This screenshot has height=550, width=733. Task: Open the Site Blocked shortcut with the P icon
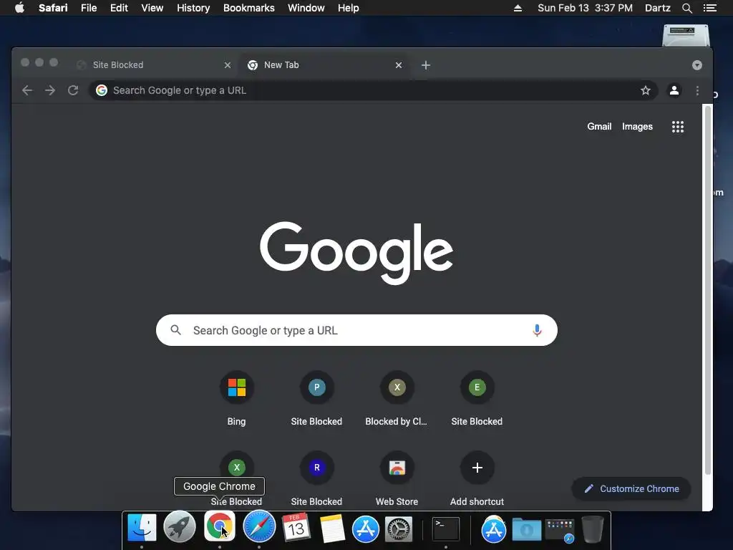316,399
